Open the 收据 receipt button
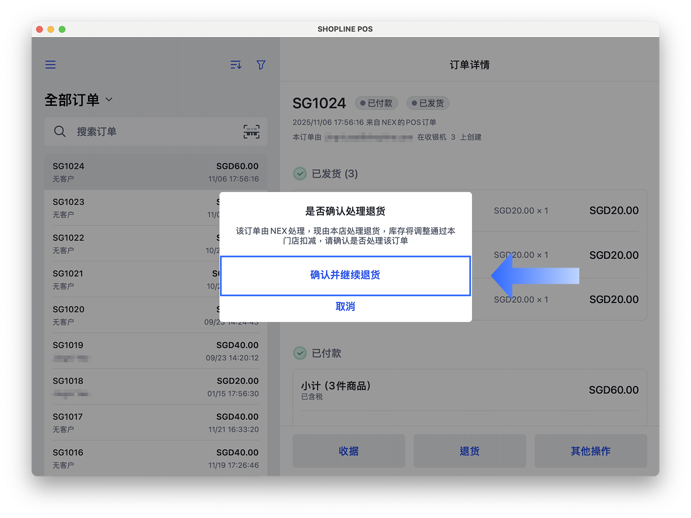 click(349, 451)
